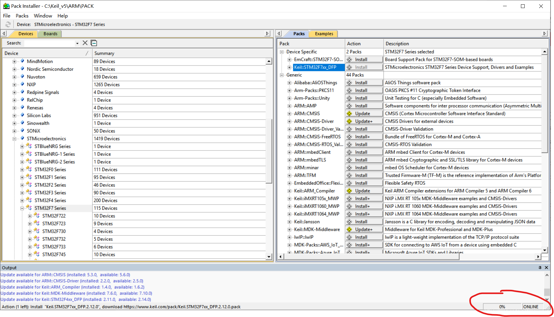The width and height of the screenshot is (554, 317).
Task: Collapse the STM32F7 Series node
Action: coord(22,208)
